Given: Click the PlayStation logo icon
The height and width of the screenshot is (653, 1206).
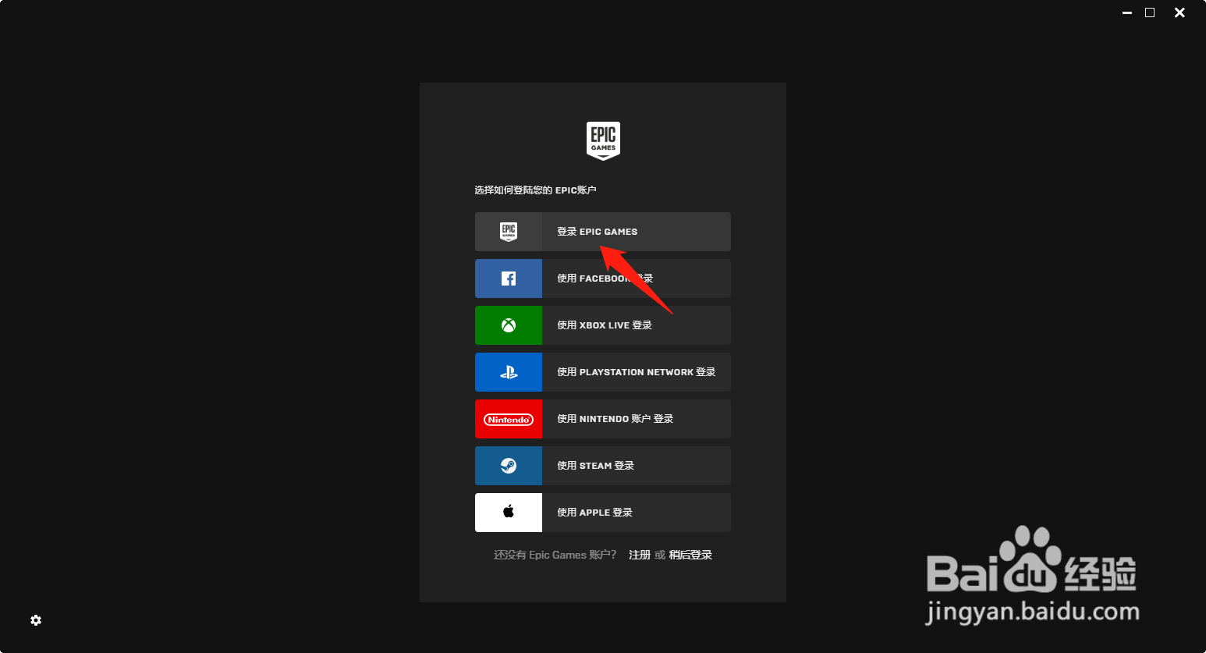Looking at the screenshot, I should pos(509,372).
